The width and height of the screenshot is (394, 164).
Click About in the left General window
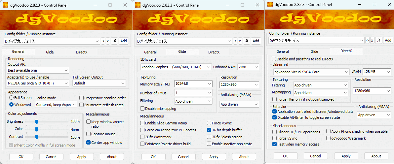point(112,157)
